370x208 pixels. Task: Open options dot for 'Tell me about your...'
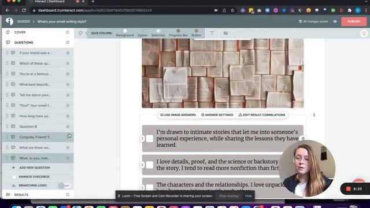click(x=68, y=95)
